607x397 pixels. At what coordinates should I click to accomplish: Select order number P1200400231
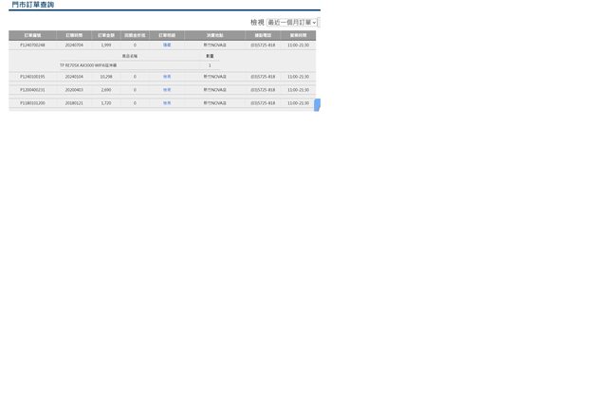coord(32,90)
